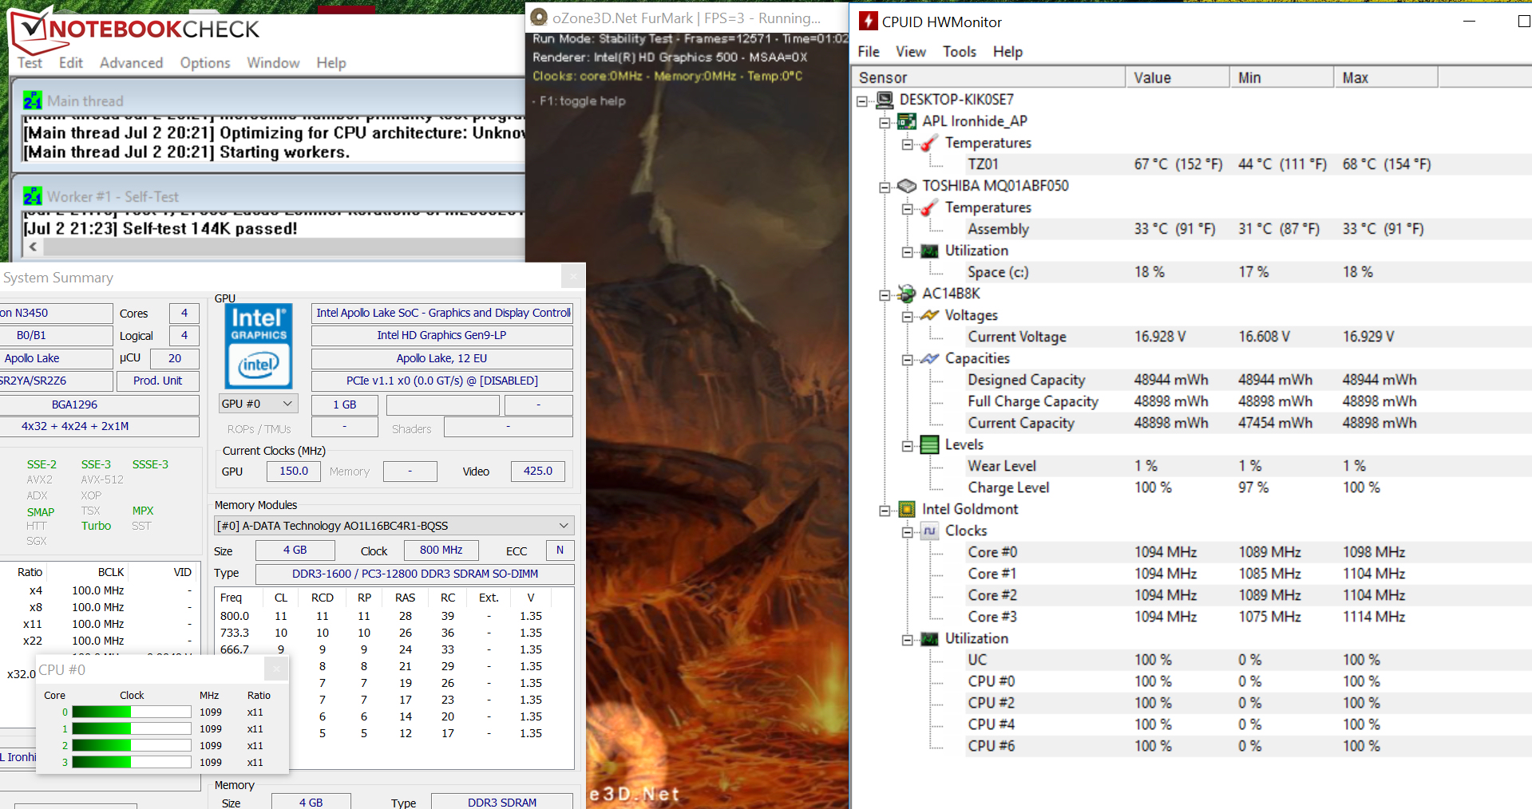
Task: Open HWMonitor Tools menu
Action: (960, 51)
